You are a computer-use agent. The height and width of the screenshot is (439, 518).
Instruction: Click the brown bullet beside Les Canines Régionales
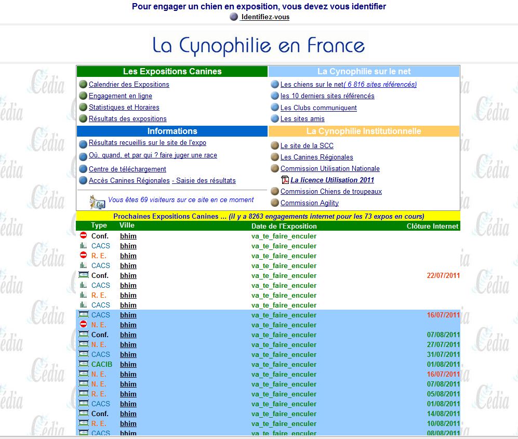pos(274,157)
